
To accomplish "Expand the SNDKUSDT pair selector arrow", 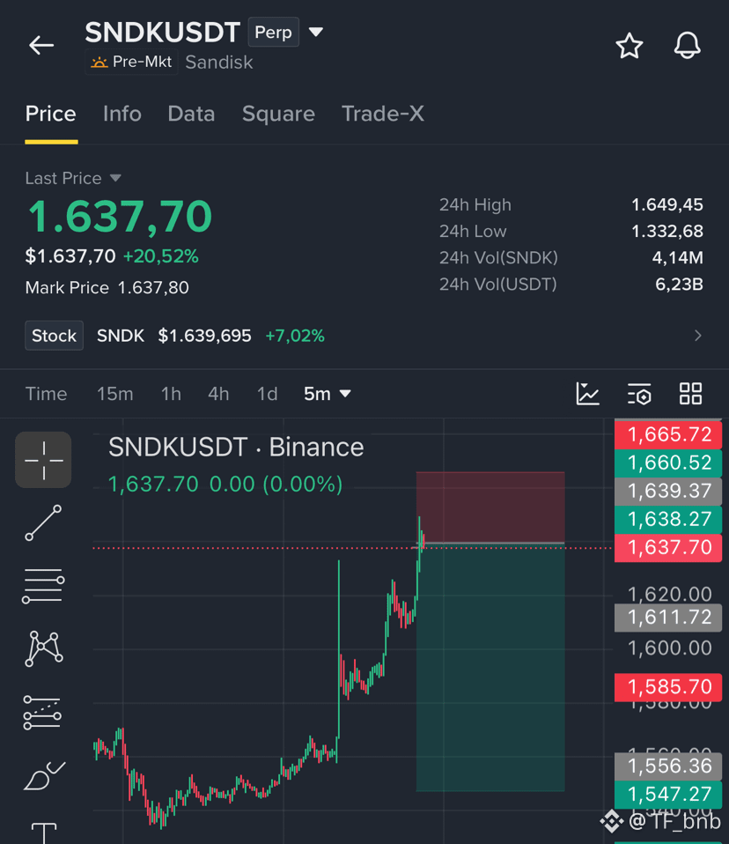I will click(316, 33).
